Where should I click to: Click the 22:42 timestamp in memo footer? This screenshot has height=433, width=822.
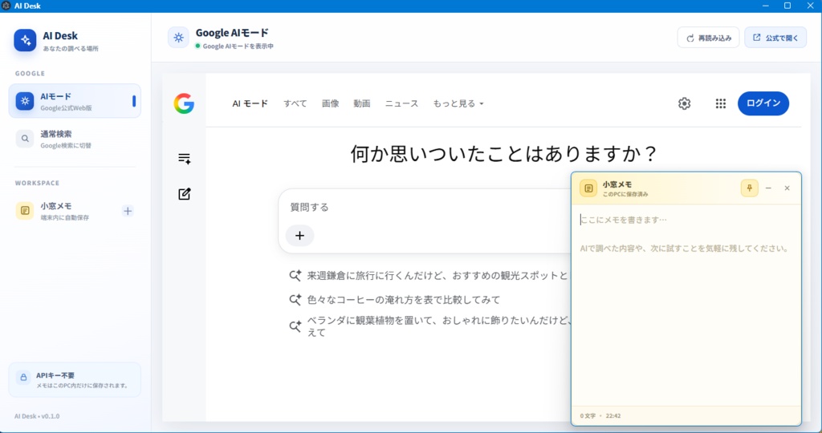tap(612, 415)
